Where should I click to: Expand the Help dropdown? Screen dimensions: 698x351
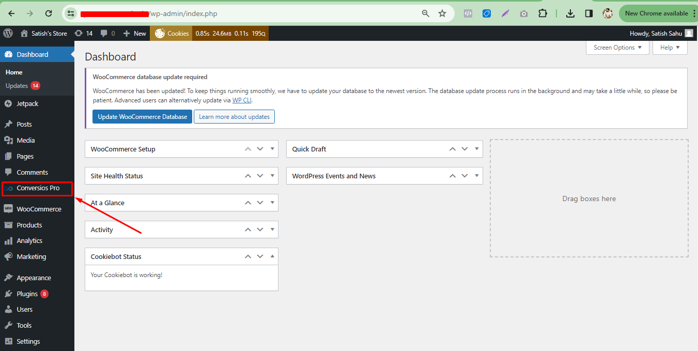point(670,48)
